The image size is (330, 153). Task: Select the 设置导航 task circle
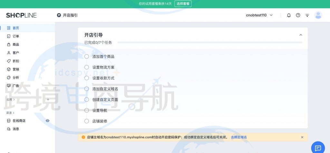(x=86, y=110)
